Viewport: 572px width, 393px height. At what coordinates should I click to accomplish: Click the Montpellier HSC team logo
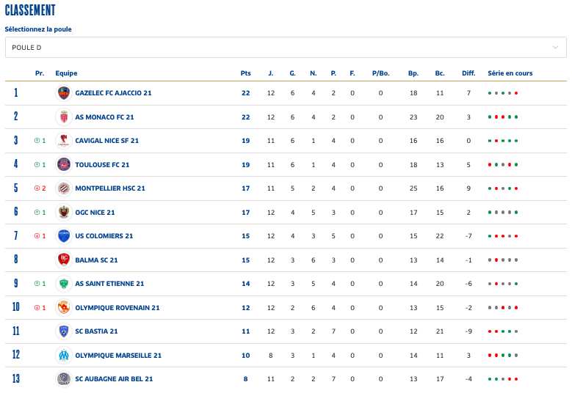[x=64, y=188]
